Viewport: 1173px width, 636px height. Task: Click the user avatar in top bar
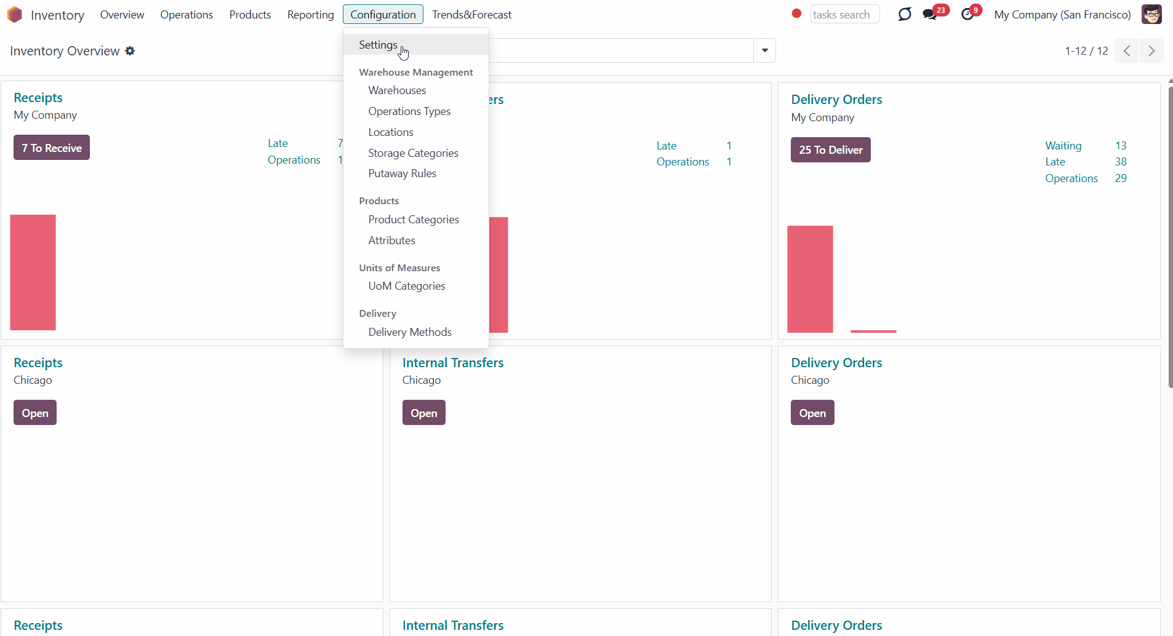coord(1151,14)
